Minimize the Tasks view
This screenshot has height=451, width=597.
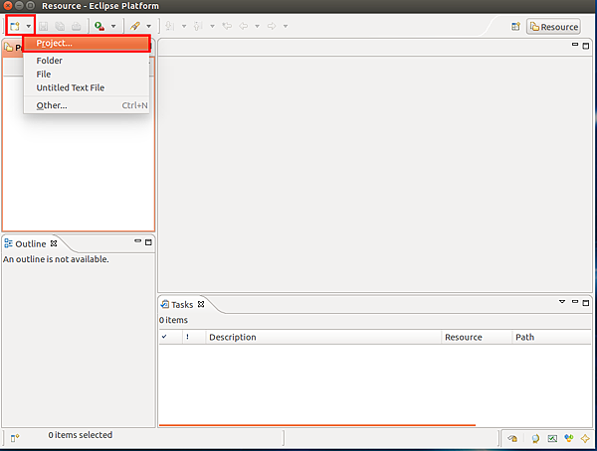click(x=575, y=302)
